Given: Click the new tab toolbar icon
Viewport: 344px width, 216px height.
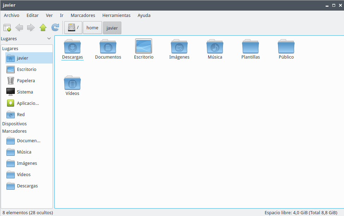Looking at the screenshot, I should [x=7, y=28].
